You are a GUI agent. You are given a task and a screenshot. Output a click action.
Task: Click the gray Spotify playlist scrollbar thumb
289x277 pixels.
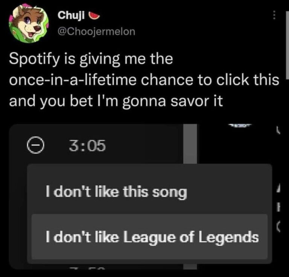[x=190, y=144]
